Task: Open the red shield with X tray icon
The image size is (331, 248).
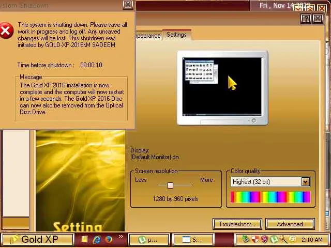Action: (264, 239)
